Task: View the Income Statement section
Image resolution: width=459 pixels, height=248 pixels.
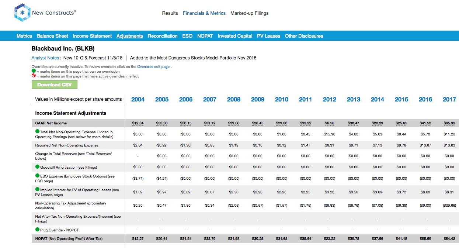Action: click(x=92, y=36)
